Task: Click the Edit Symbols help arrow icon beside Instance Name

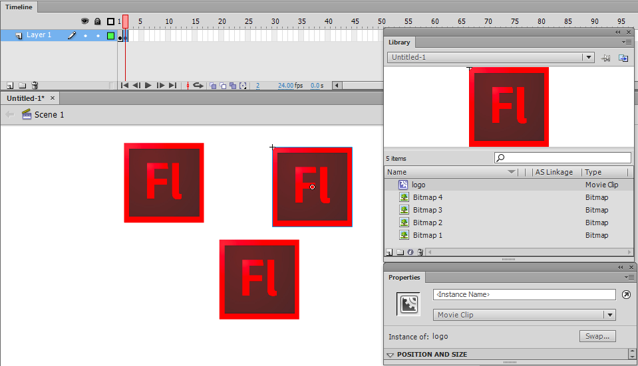Action: point(626,295)
